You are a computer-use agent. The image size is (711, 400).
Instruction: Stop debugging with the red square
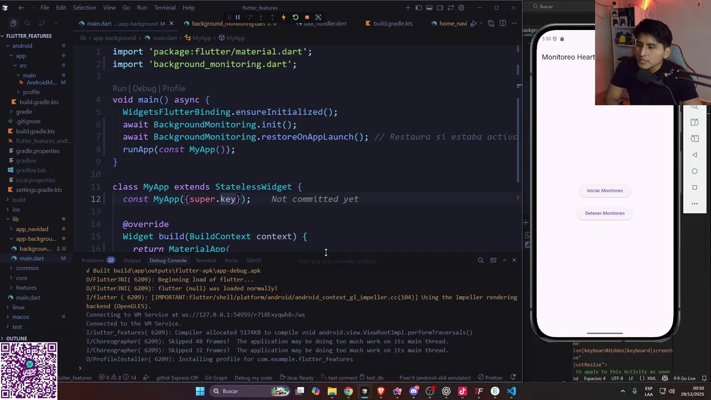pyautogui.click(x=307, y=17)
